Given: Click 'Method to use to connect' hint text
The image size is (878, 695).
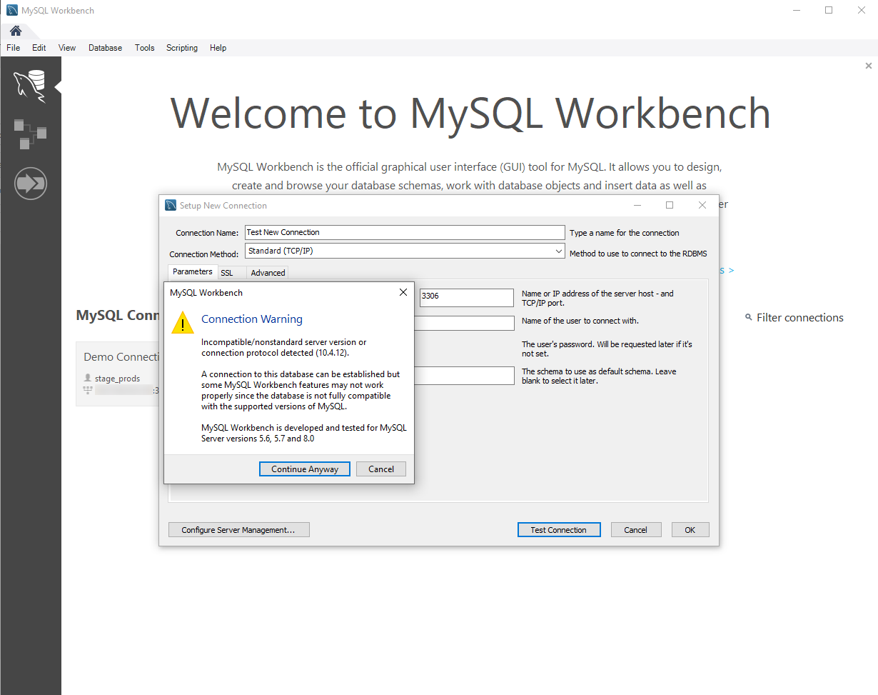Looking at the screenshot, I should pyautogui.click(x=638, y=254).
